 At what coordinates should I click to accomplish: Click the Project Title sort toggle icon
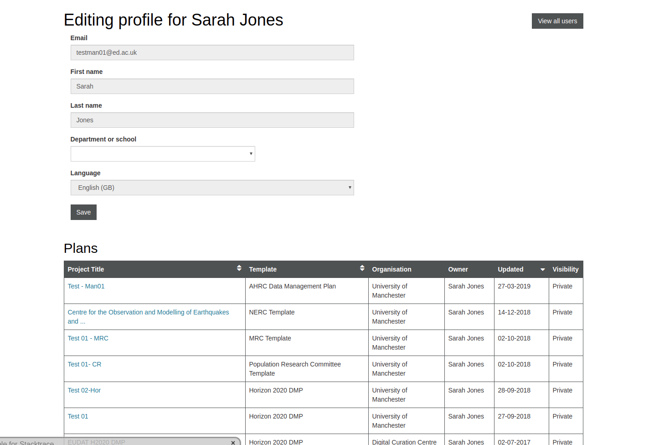(x=239, y=268)
